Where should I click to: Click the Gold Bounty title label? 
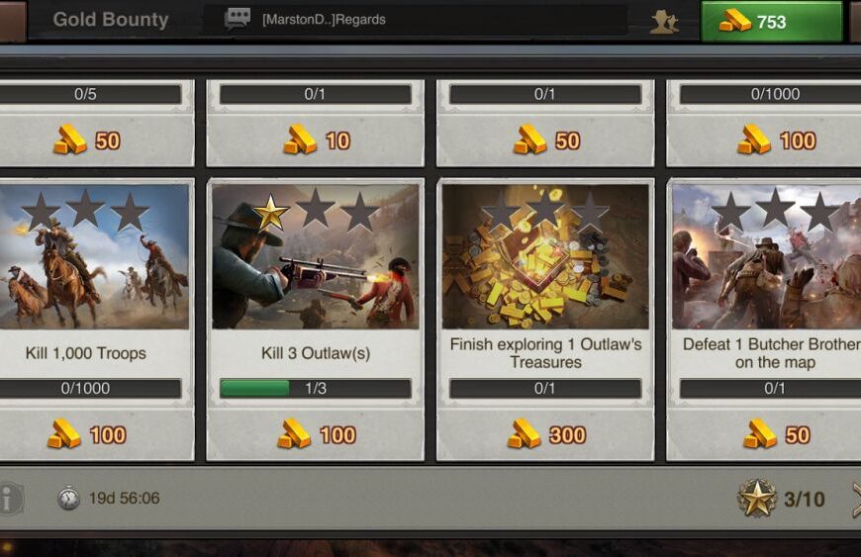click(x=111, y=19)
